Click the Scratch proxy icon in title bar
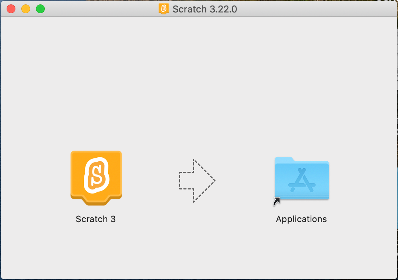The width and height of the screenshot is (398, 280). tap(164, 9)
